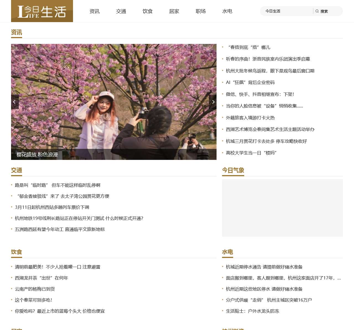Image resolution: width=354 pixels, height=330 pixels.
Task: Open 听春的序曲 浙音民族室内乐团 article
Action: coord(268,59)
